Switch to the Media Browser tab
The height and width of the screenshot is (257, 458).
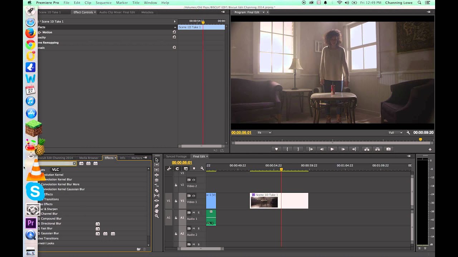point(89,158)
